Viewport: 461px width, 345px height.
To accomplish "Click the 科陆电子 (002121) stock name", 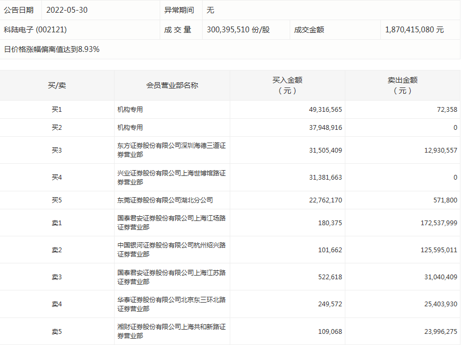I will 36,30.
